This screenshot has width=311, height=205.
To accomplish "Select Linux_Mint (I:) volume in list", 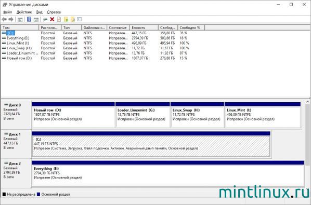I will point(18,43).
